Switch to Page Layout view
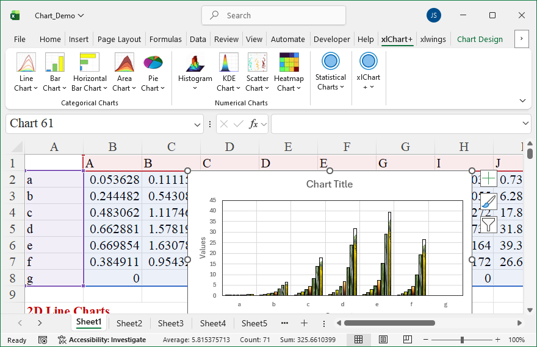 [383, 340]
